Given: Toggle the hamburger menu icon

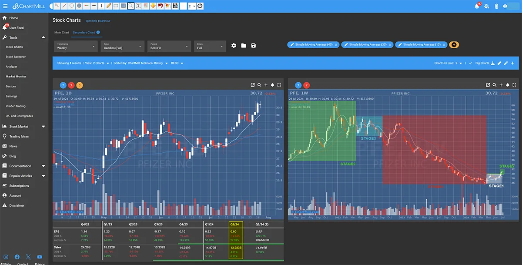Looking at the screenshot, I should 4,6.
